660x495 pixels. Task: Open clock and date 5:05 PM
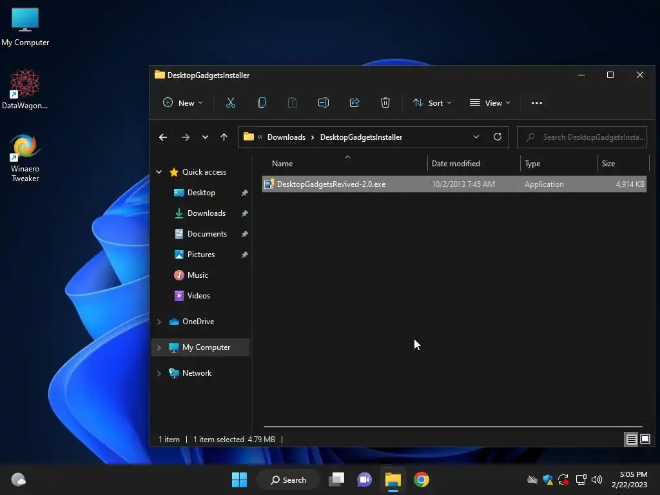pos(629,480)
